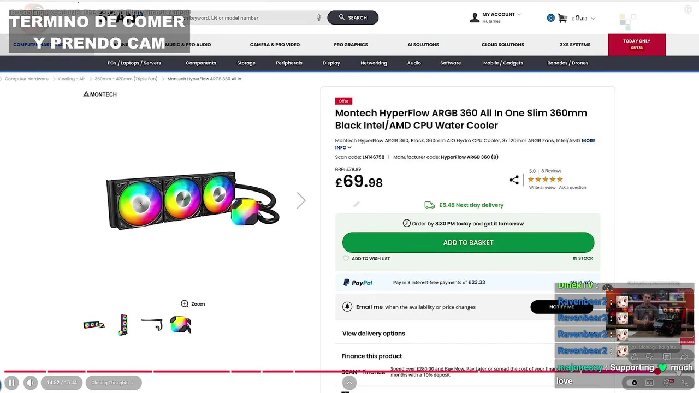Image resolution: width=699 pixels, height=393 pixels.
Task: Click the microphone voice search icon
Action: [319, 17]
